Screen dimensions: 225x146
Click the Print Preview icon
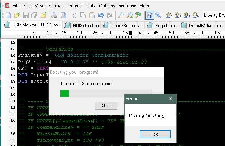tap(63, 15)
